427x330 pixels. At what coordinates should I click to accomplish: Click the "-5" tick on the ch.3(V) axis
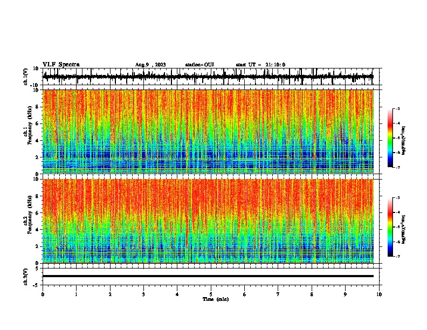[36, 285]
